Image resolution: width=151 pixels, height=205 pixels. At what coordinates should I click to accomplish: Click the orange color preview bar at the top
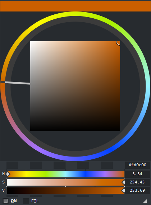coord(75,6)
